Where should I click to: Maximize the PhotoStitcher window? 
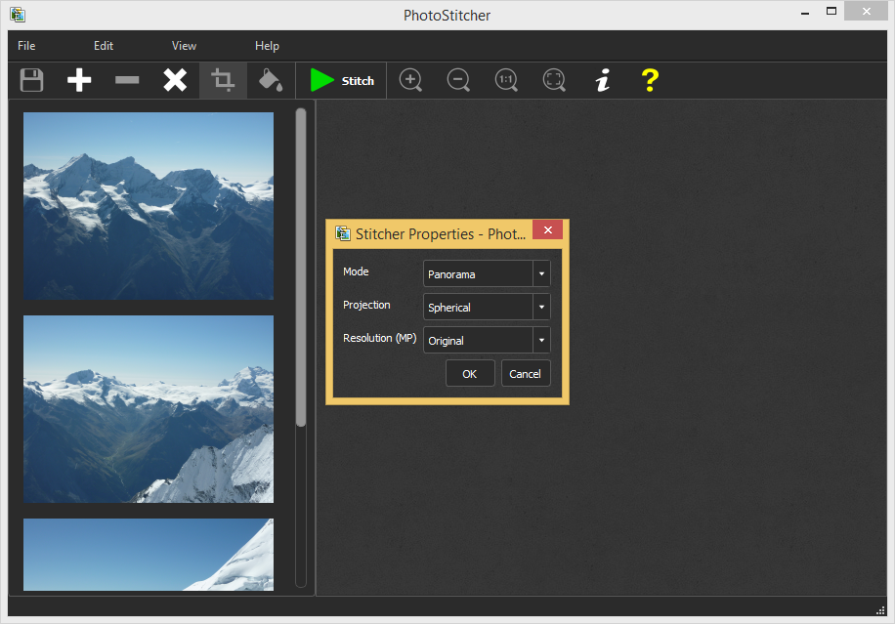tap(831, 11)
